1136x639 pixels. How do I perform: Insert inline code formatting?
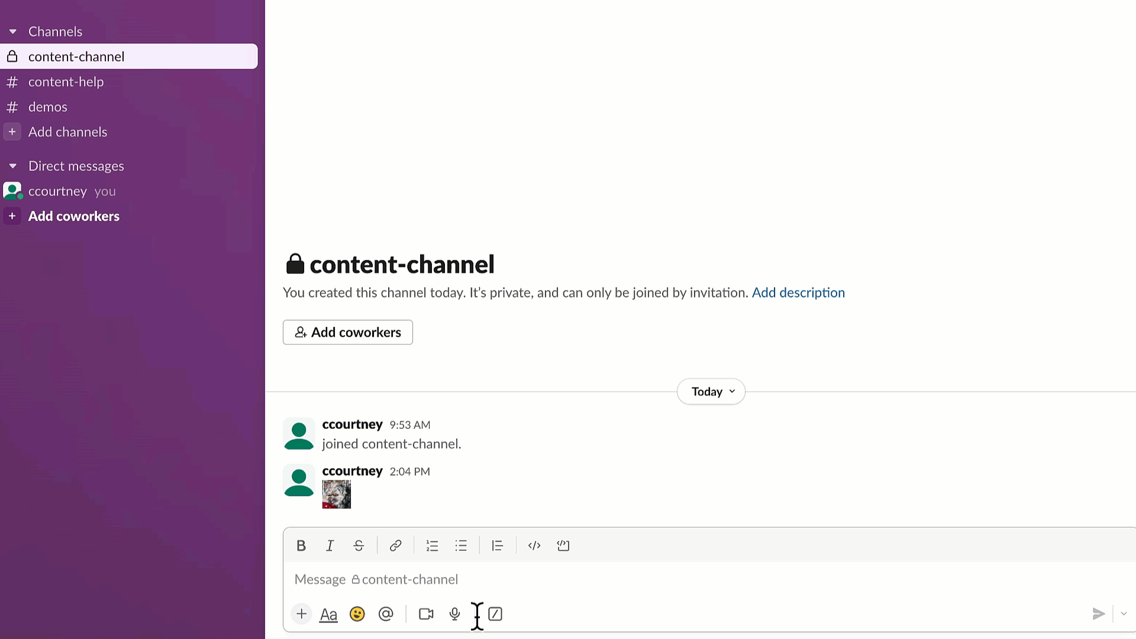(534, 544)
